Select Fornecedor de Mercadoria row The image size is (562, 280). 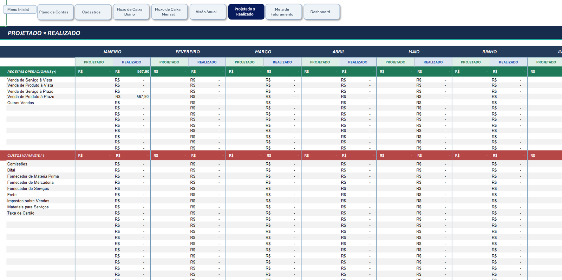pyautogui.click(x=31, y=182)
